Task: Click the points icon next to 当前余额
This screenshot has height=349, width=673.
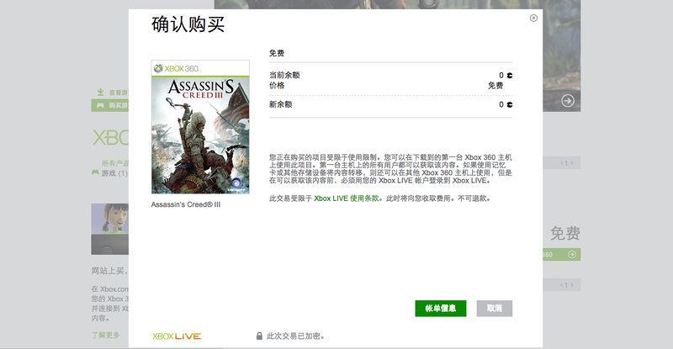Action: (x=510, y=76)
